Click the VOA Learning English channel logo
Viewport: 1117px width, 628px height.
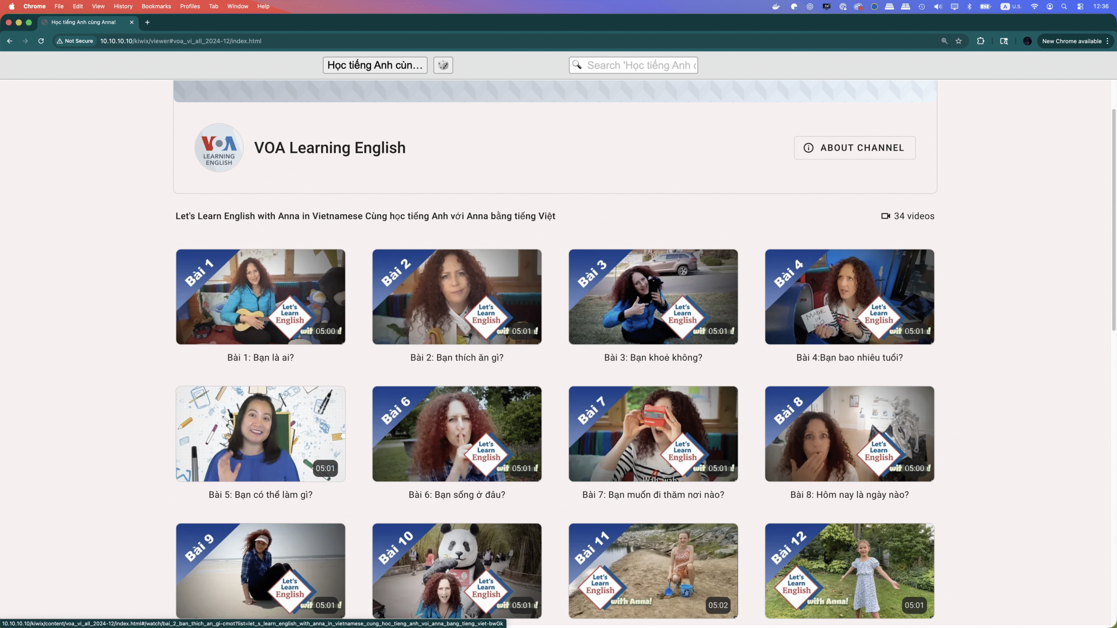click(x=219, y=147)
